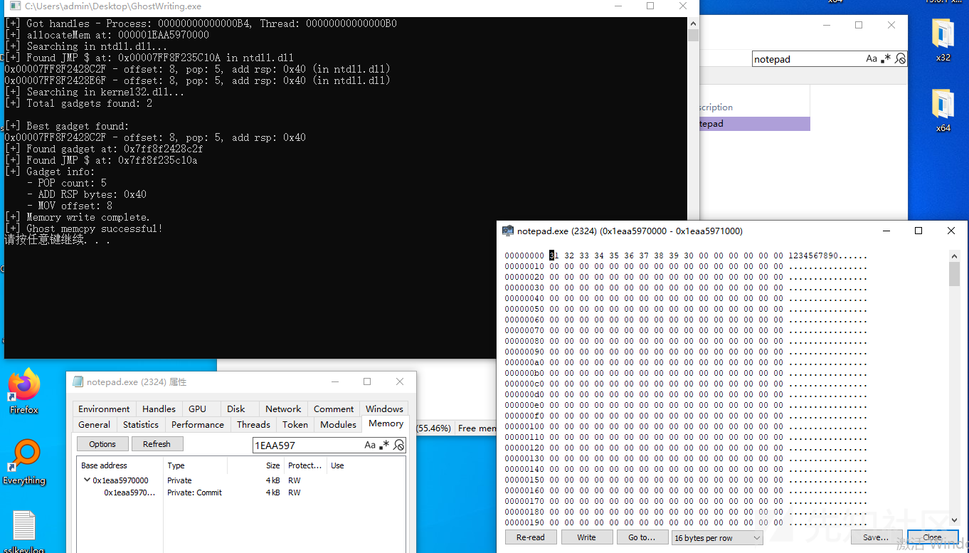
Task: Toggle case-sensitive Aa icon beside notepad search
Action: click(x=872, y=59)
